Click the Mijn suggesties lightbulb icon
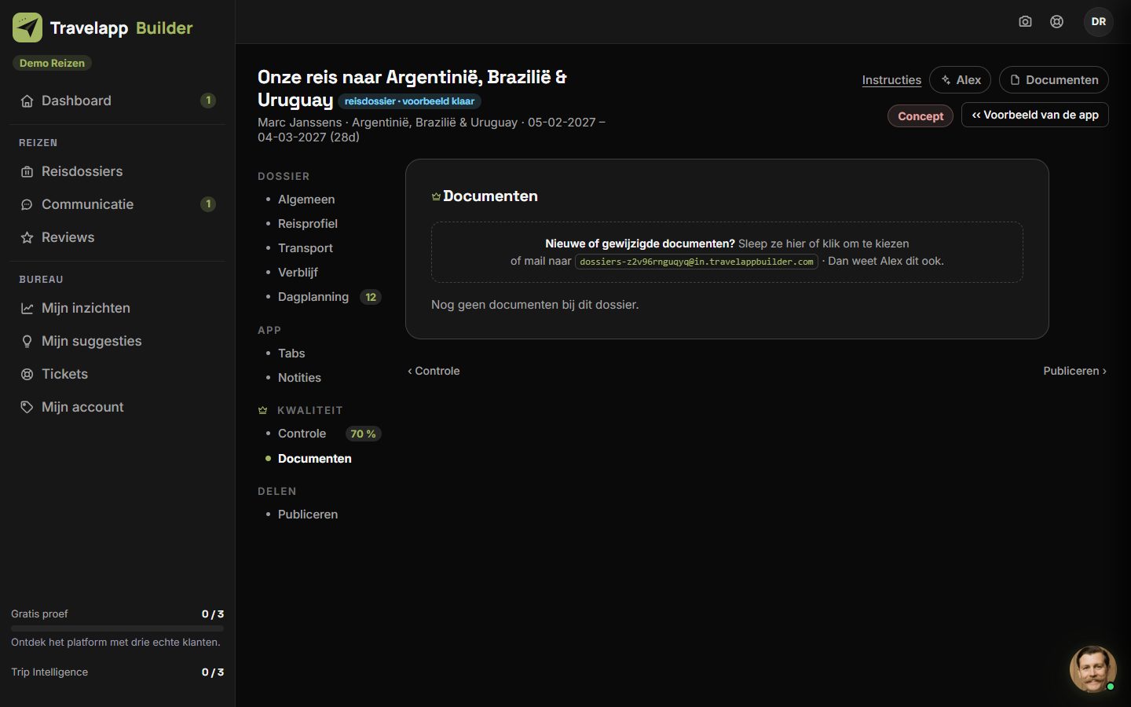 27,341
